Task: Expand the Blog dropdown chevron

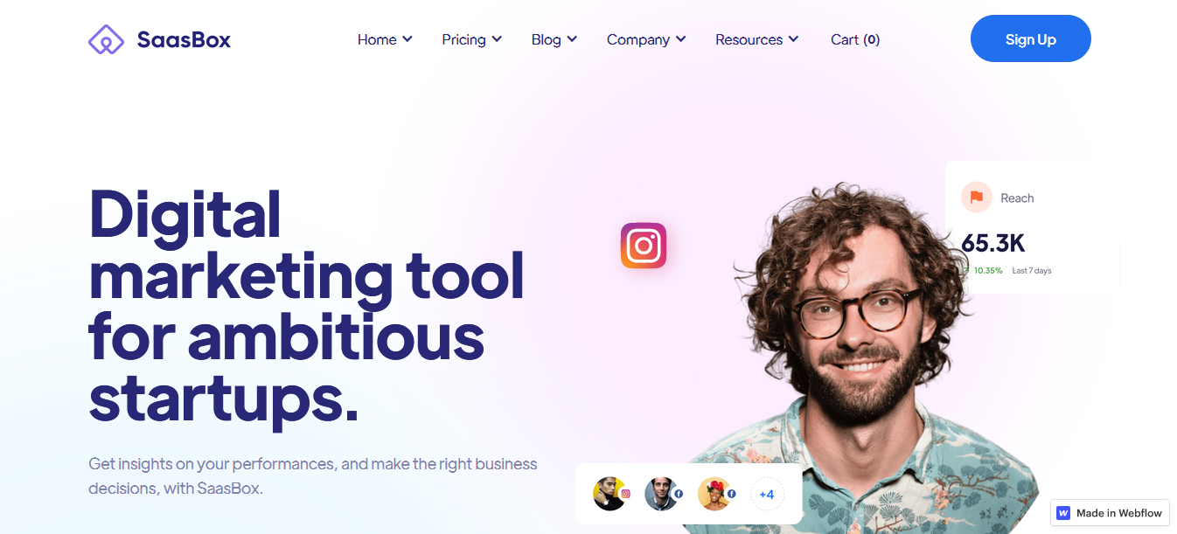Action: tap(572, 39)
